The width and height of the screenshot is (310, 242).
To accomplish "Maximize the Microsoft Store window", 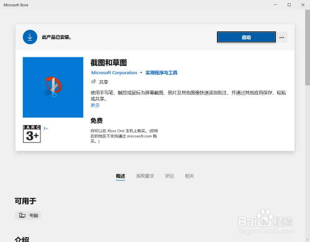I will (x=289, y=5).
